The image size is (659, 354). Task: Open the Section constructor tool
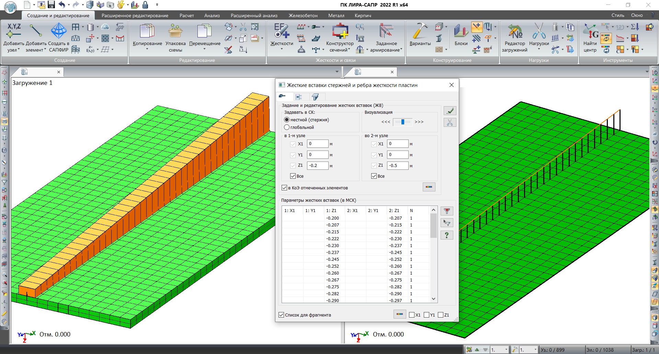pos(340,31)
